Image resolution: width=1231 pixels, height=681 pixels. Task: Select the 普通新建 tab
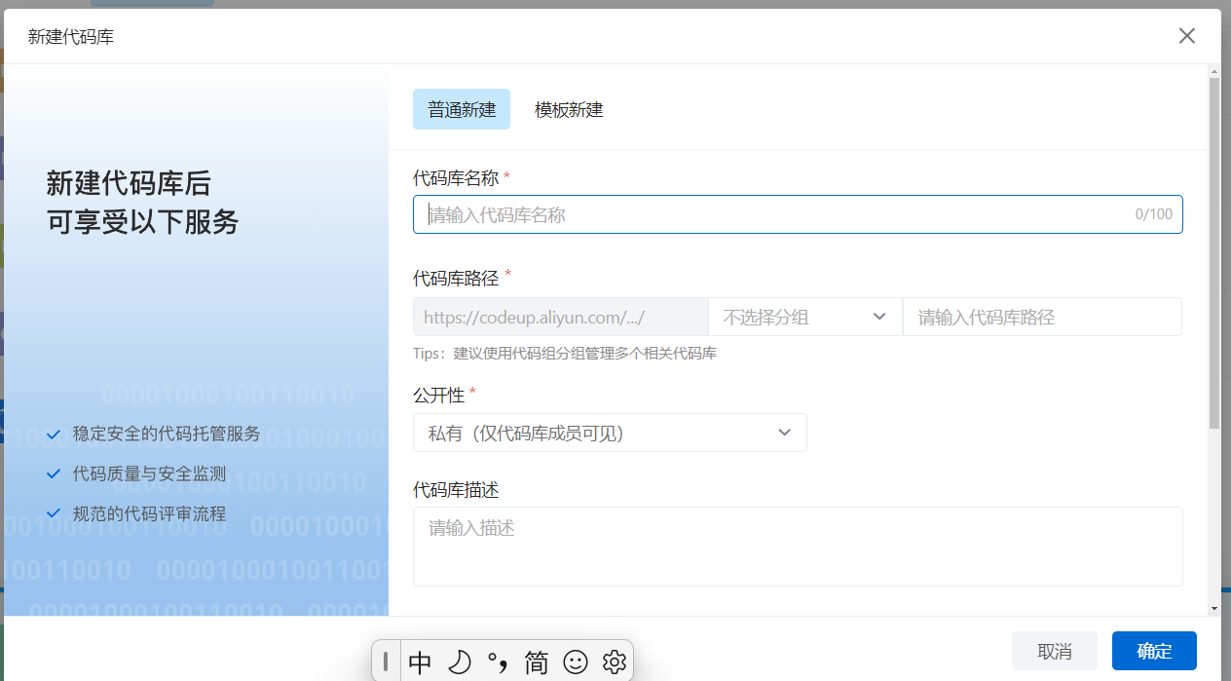pyautogui.click(x=461, y=109)
